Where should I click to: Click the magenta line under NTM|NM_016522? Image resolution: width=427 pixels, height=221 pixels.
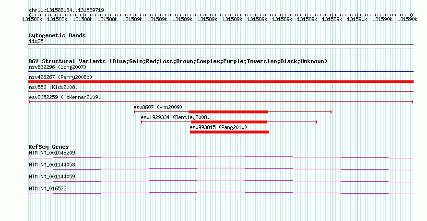[221, 193]
